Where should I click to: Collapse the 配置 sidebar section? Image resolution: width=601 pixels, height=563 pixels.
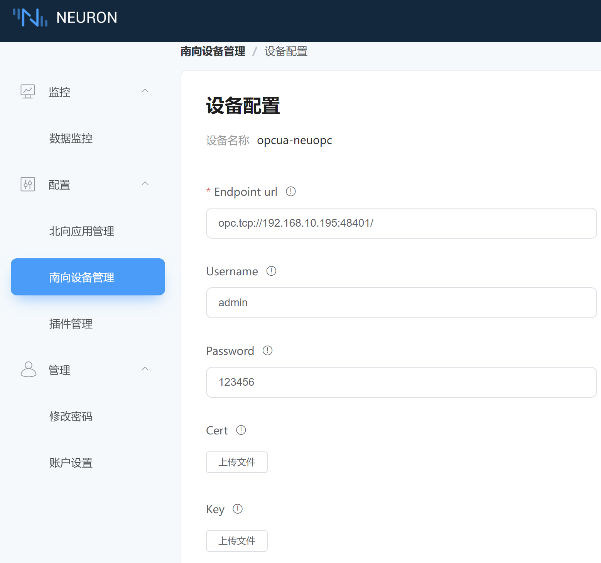point(145,183)
